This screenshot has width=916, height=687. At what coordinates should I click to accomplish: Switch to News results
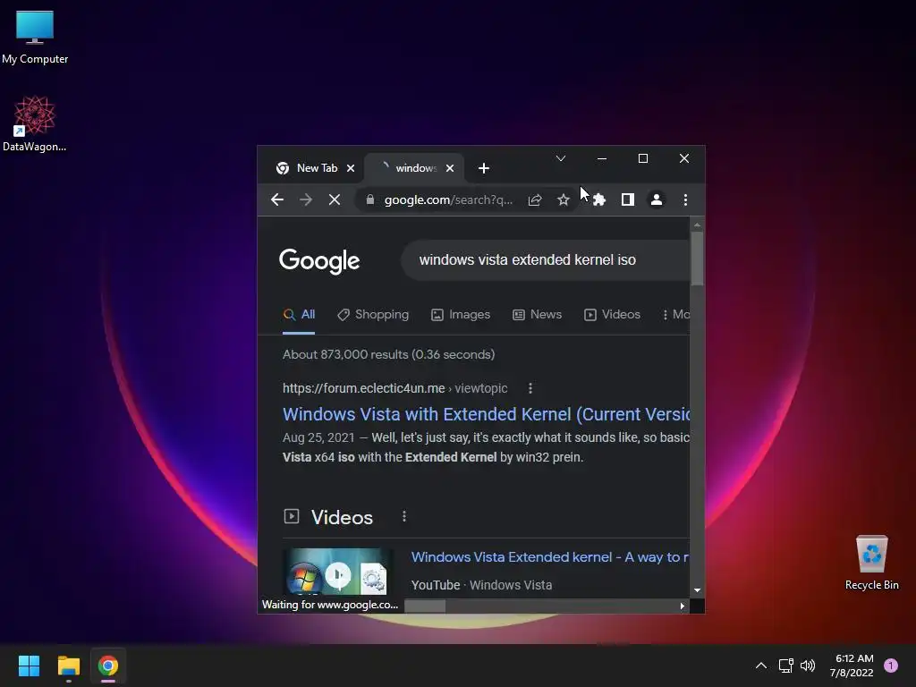coord(538,314)
